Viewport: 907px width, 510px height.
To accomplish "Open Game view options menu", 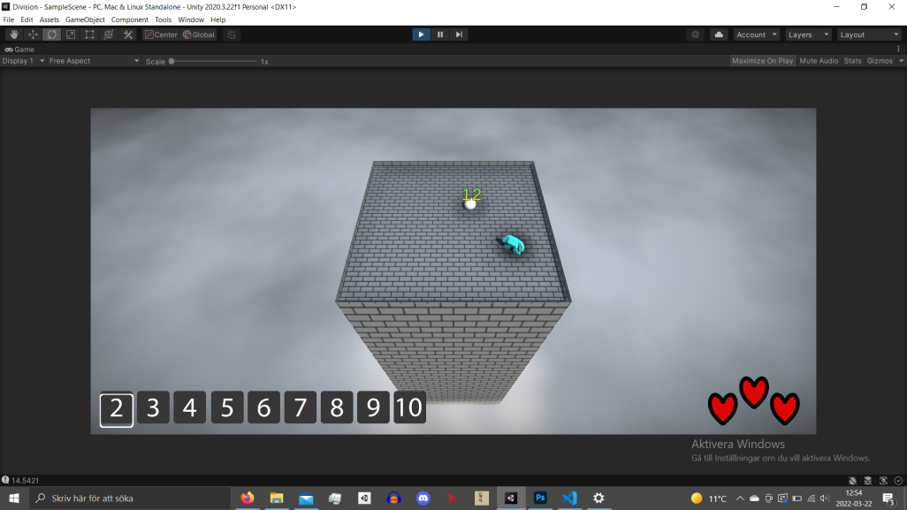I will tap(898, 49).
